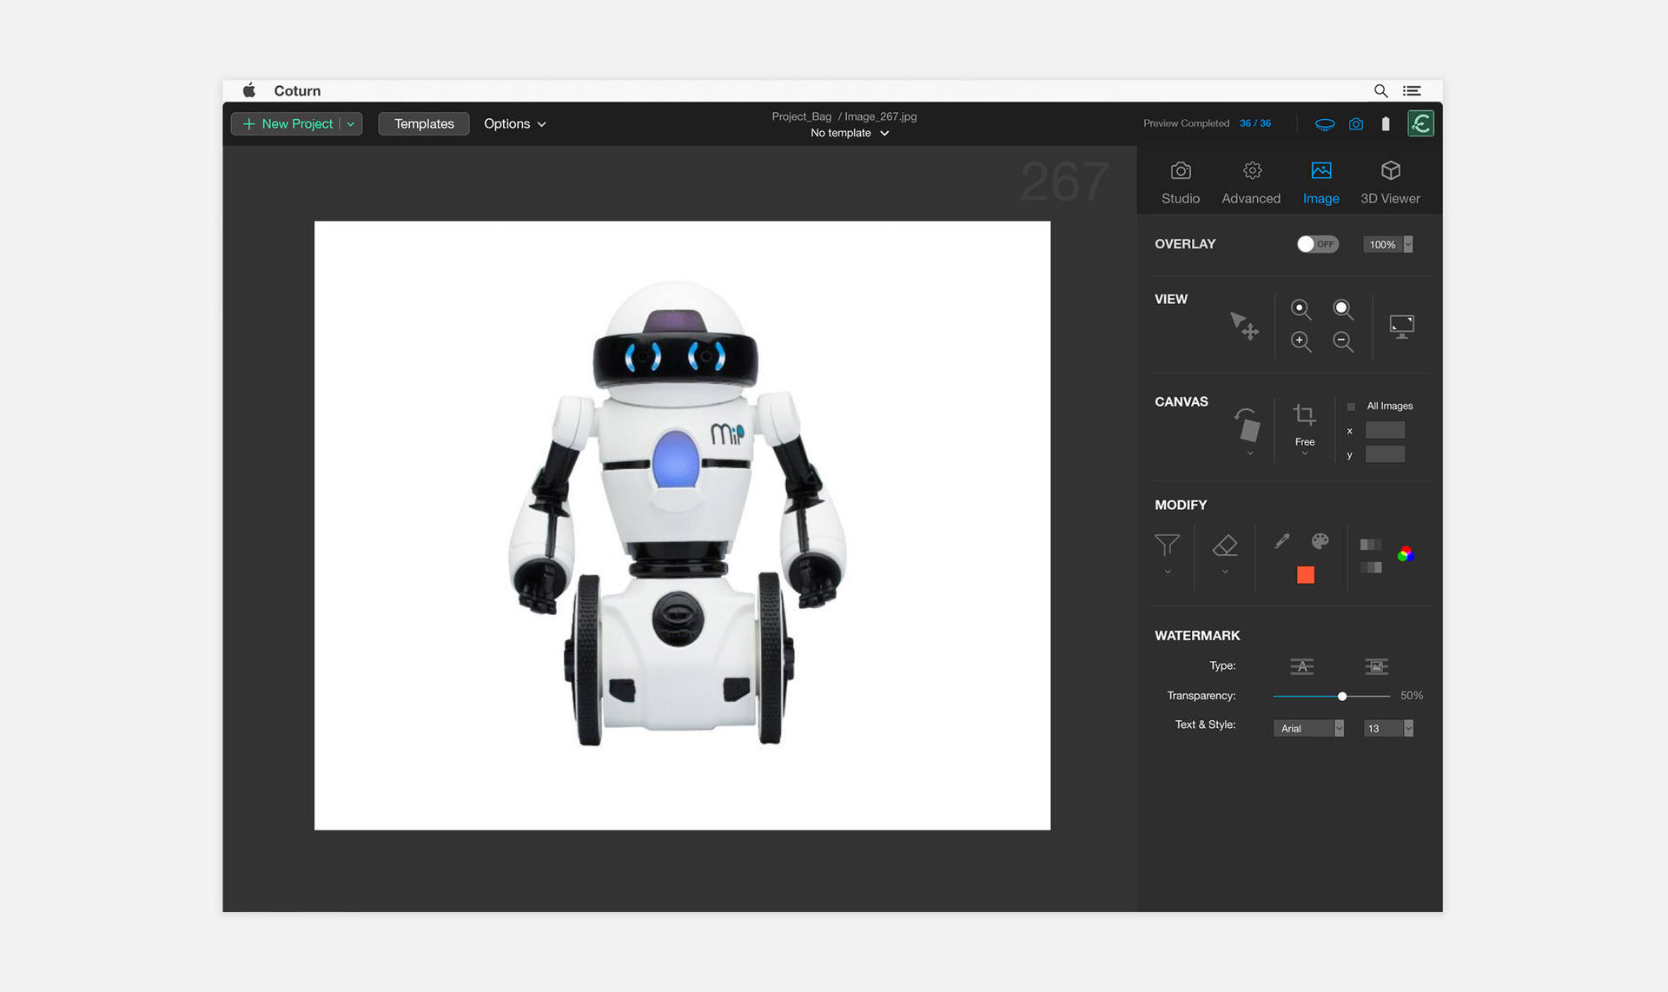Open the macOS Spotlight search icon
The height and width of the screenshot is (992, 1668).
pyautogui.click(x=1380, y=91)
